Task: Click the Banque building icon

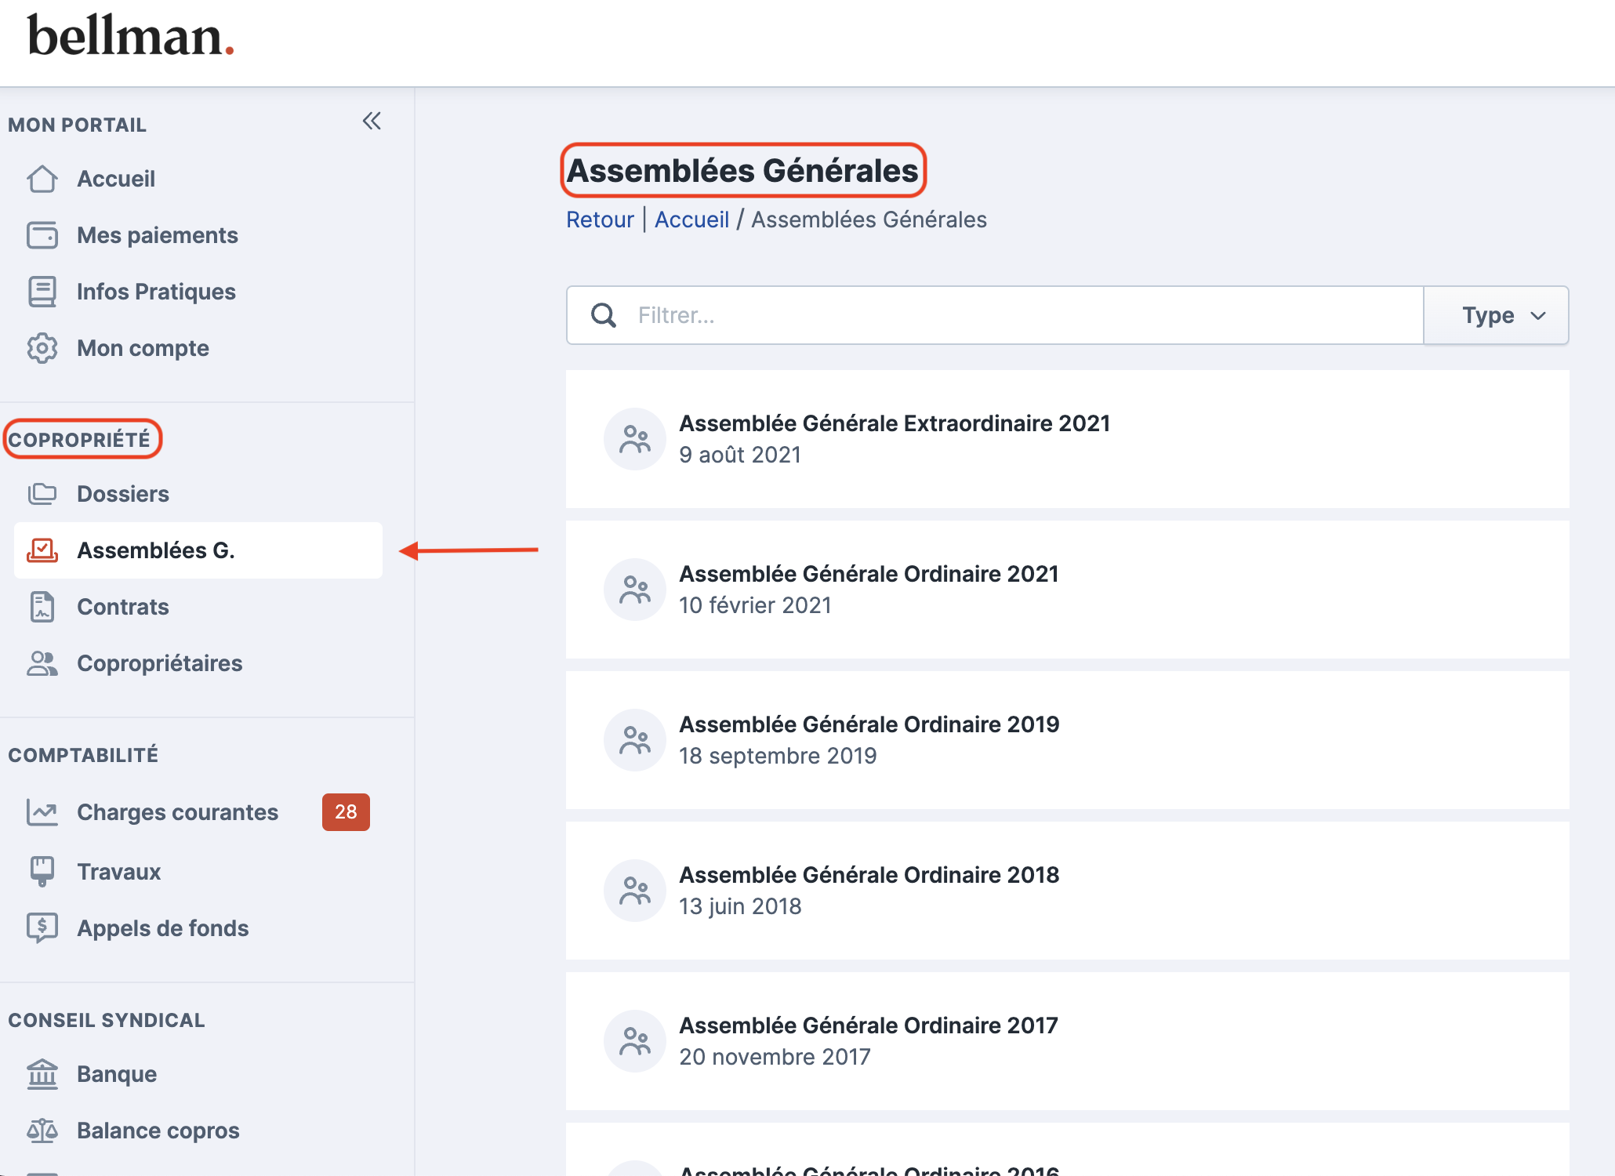Action: click(42, 1074)
